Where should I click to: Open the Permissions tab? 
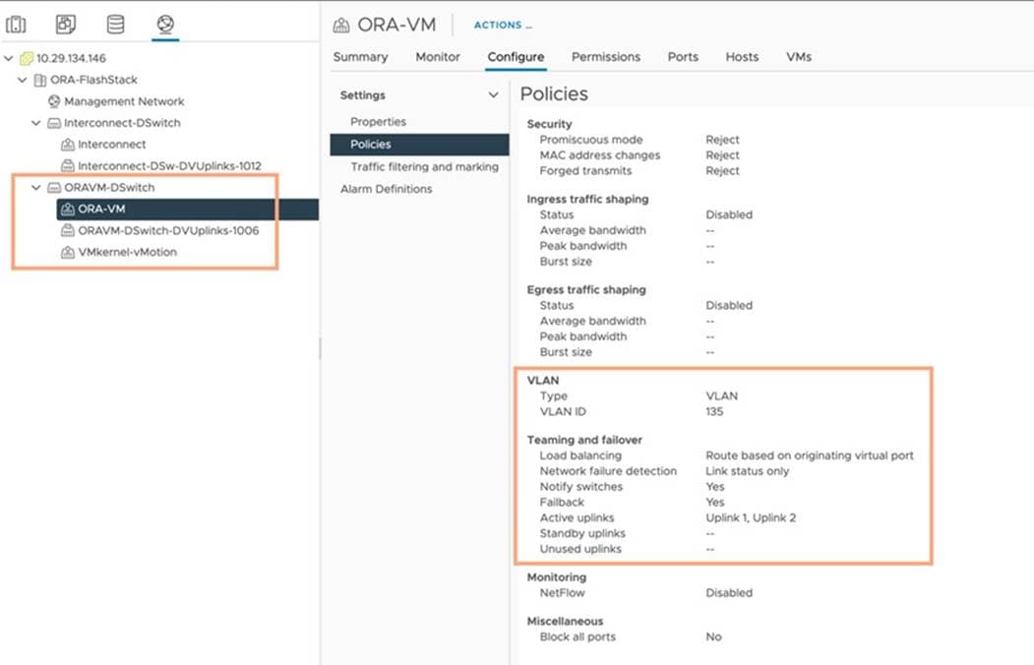pos(606,57)
